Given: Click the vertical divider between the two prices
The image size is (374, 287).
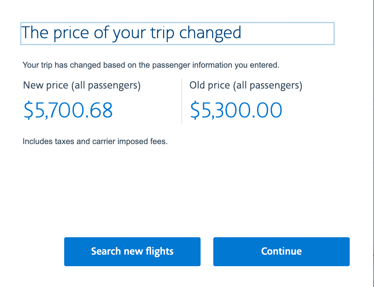Looking at the screenshot, I should pyautogui.click(x=182, y=101).
